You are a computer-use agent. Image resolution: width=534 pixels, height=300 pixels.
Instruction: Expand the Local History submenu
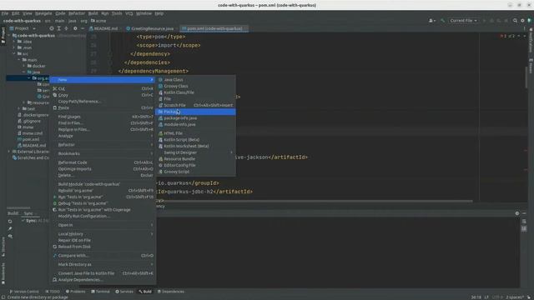click(103, 233)
